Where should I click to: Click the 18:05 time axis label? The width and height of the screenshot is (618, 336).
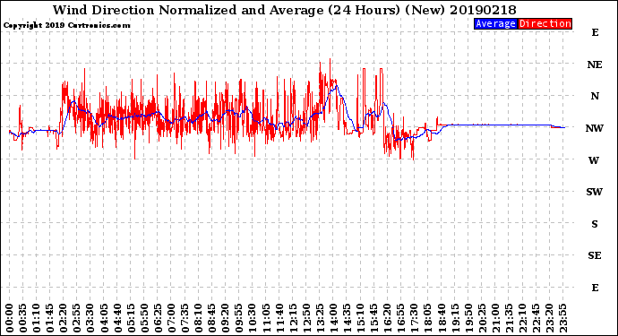[x=427, y=318]
